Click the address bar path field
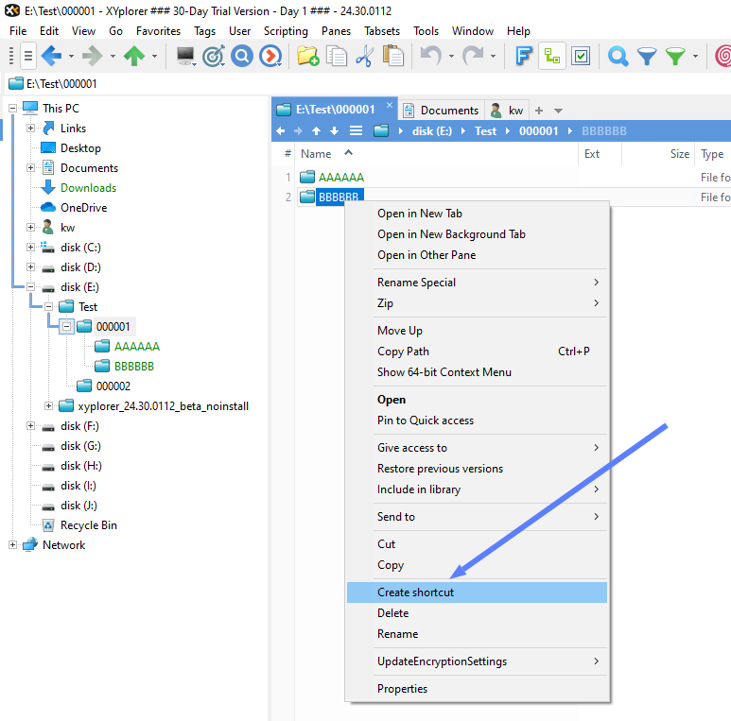Image resolution: width=731 pixels, height=721 pixels. 368,84
